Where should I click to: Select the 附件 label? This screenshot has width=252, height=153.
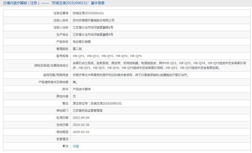65,89
